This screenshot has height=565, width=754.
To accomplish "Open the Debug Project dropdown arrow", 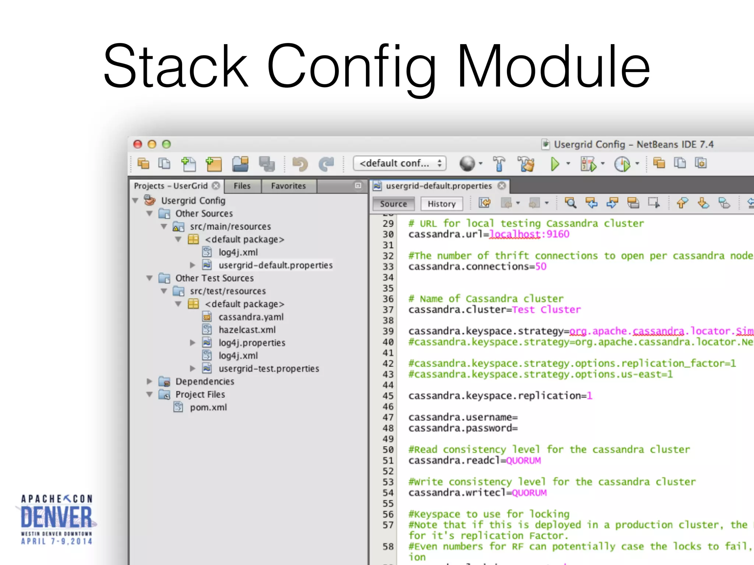I will [x=603, y=163].
